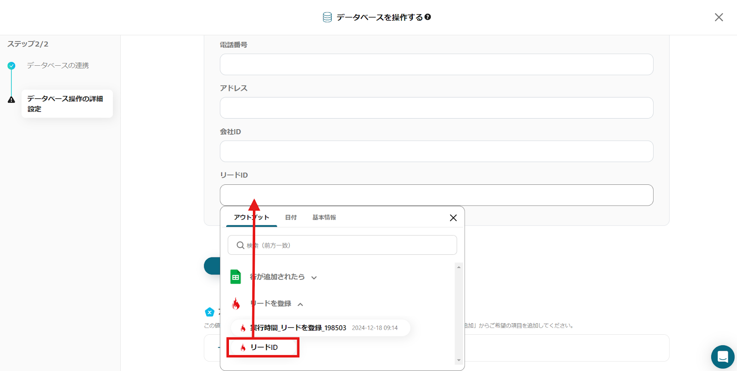Viewport: 737px width, 371px height.
Task: Click the flame icon beside リードを登録
Action: click(x=236, y=303)
